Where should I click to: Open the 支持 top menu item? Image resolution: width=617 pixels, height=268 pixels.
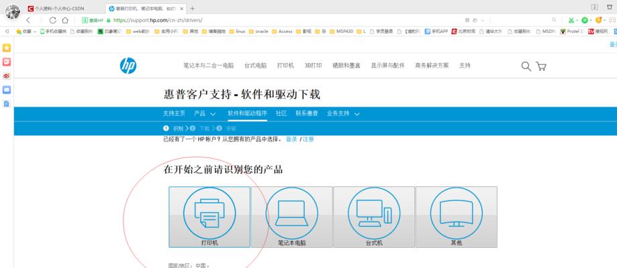point(465,66)
